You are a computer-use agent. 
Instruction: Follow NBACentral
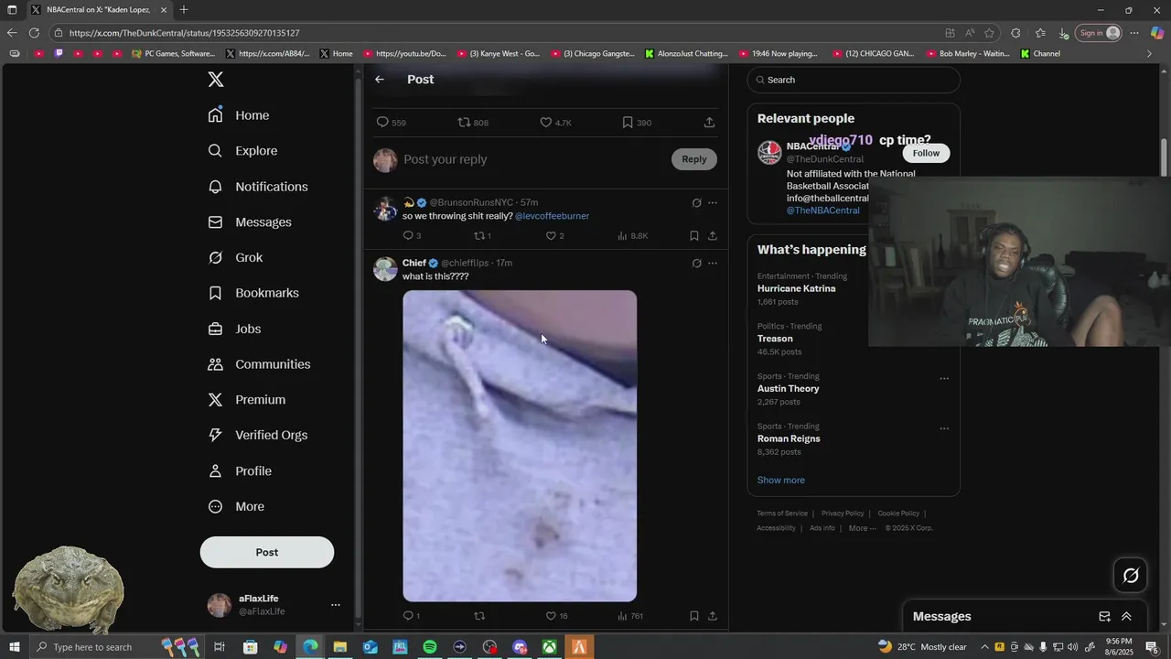(926, 153)
